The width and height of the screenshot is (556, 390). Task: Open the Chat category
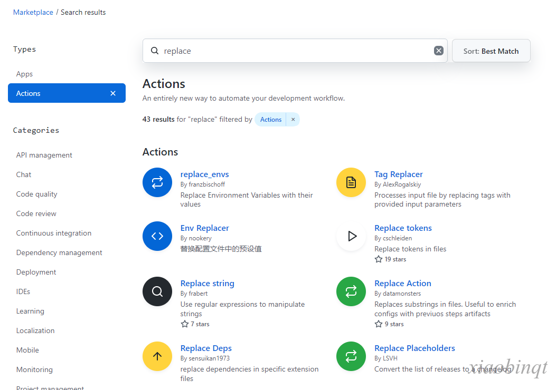coord(24,174)
